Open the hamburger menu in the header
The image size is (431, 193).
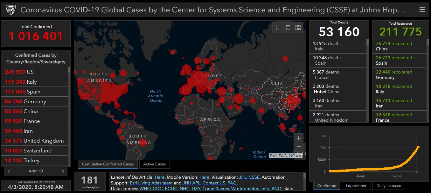pos(422,10)
